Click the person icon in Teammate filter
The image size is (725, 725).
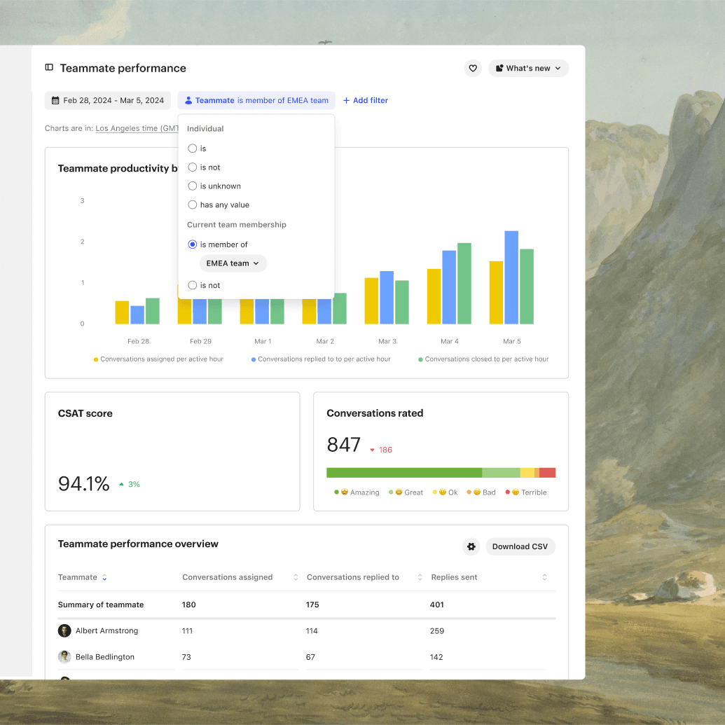pos(188,100)
